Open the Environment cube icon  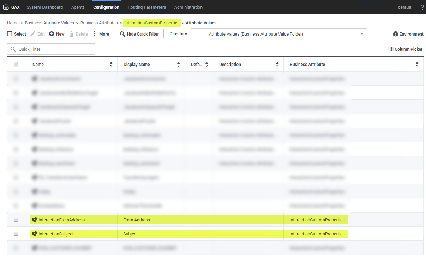coord(395,34)
